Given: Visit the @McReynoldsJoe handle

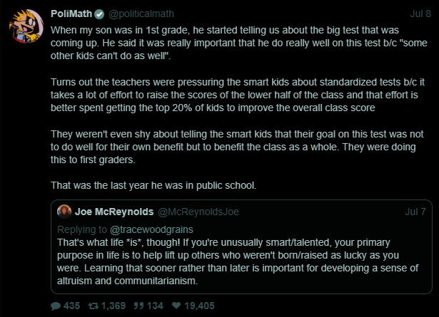Looking at the screenshot, I should tap(198, 212).
